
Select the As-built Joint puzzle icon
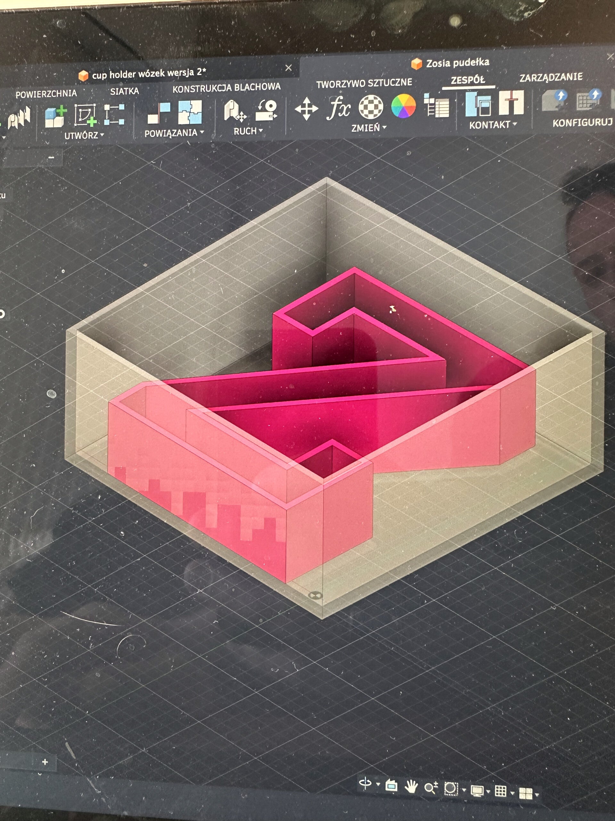[190, 112]
